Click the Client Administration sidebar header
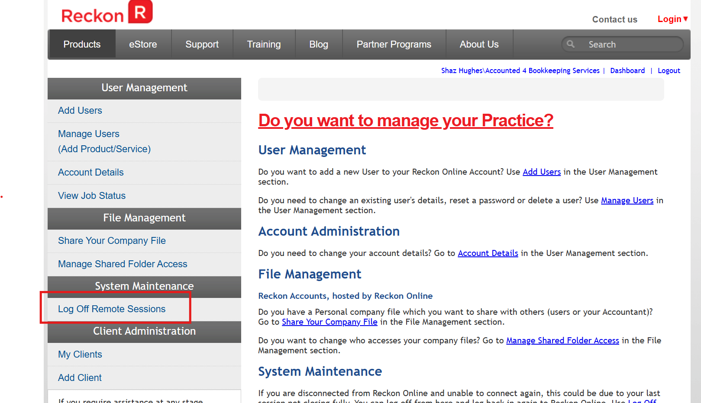Image resolution: width=701 pixels, height=403 pixels. tap(144, 332)
